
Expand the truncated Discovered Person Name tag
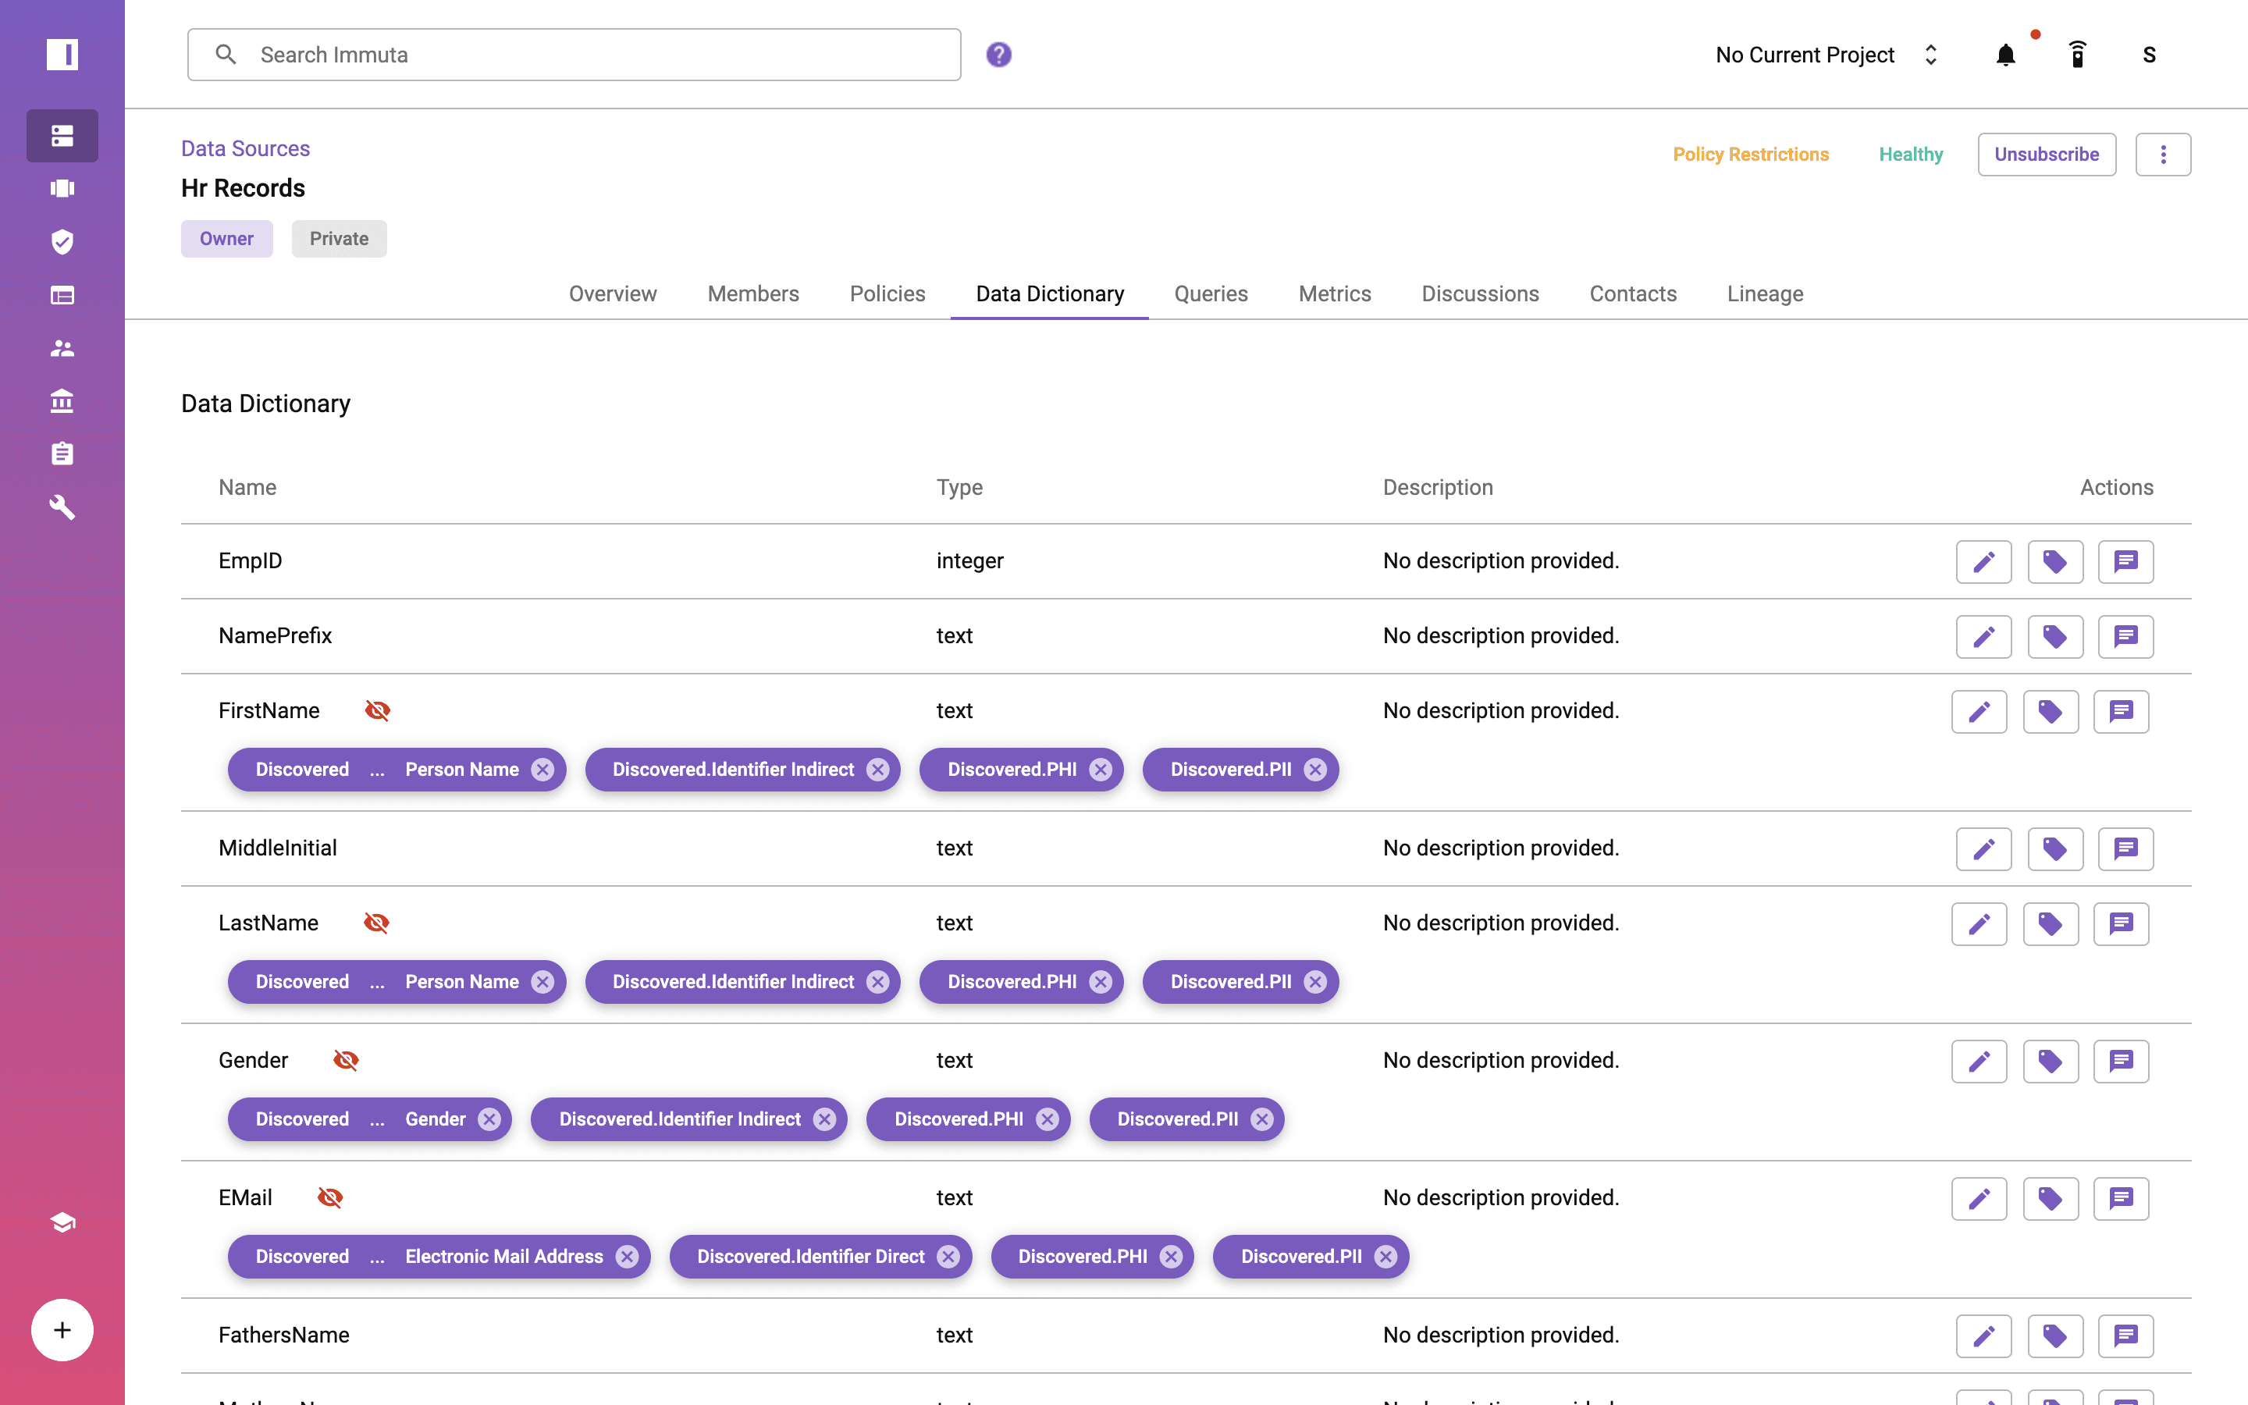(x=375, y=770)
